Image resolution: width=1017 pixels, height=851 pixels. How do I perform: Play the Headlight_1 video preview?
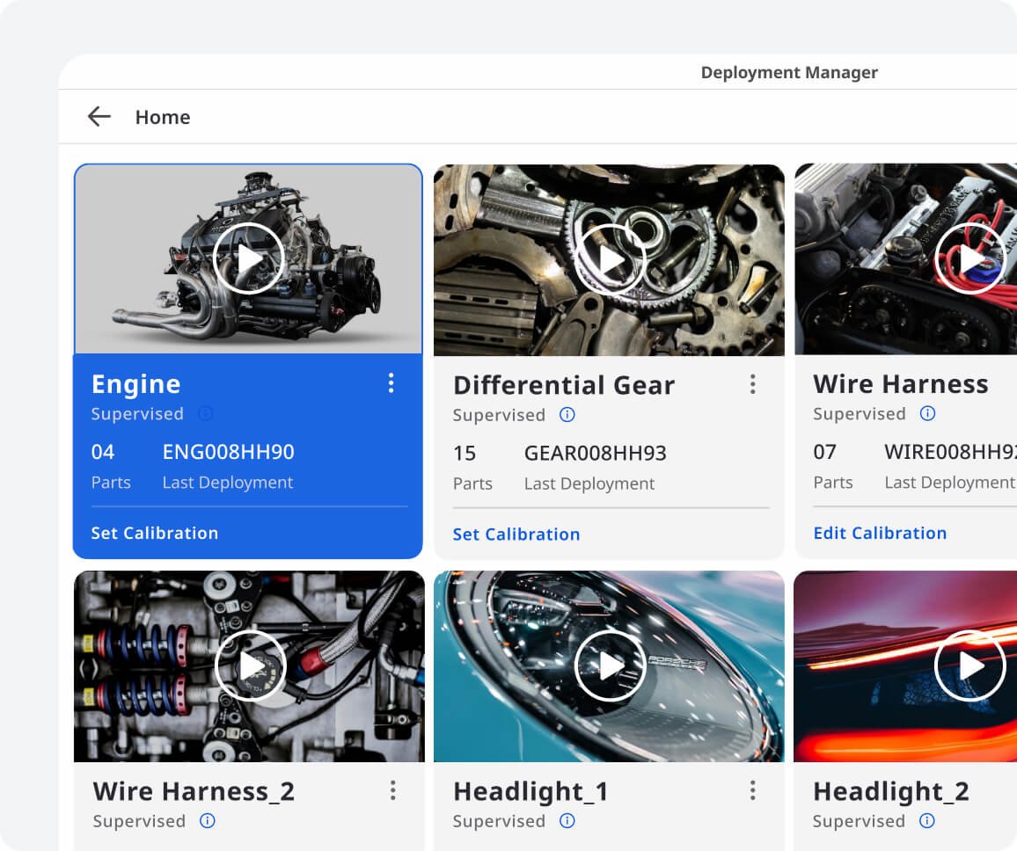[x=610, y=666]
